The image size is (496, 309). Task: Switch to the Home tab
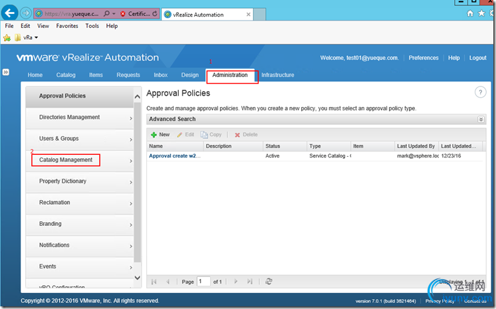35,75
